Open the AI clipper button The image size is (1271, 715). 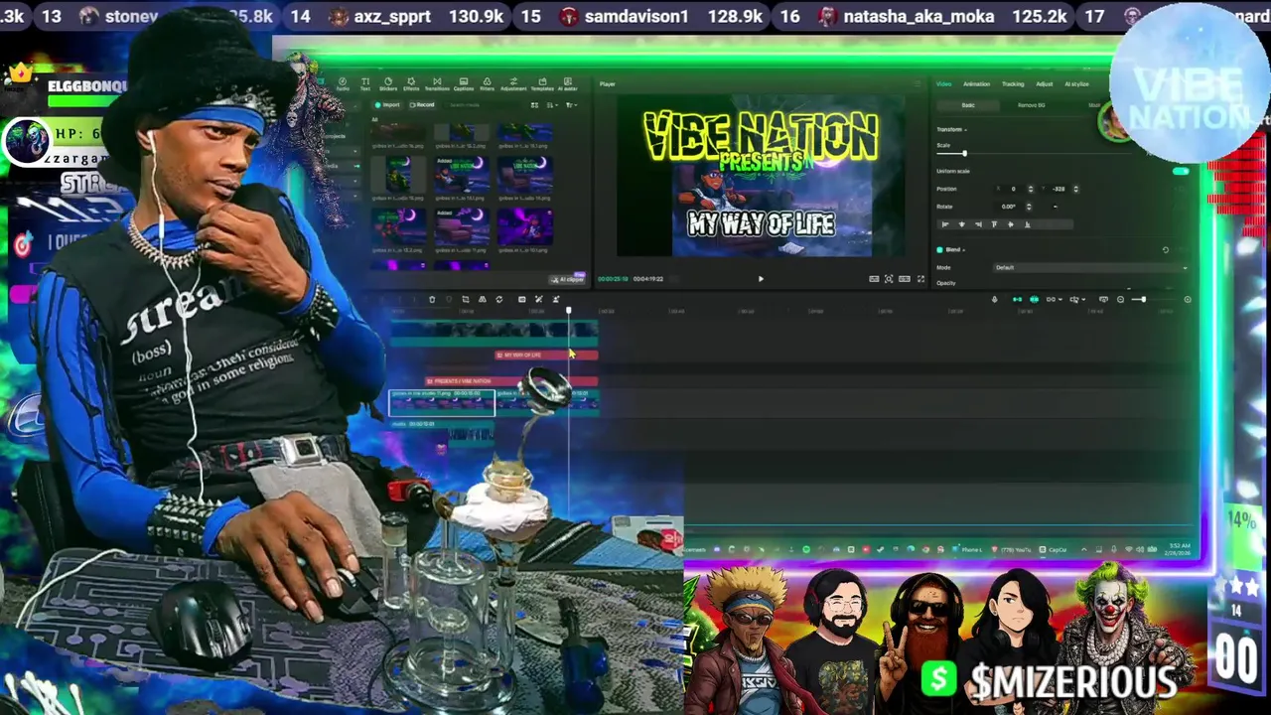tap(568, 279)
